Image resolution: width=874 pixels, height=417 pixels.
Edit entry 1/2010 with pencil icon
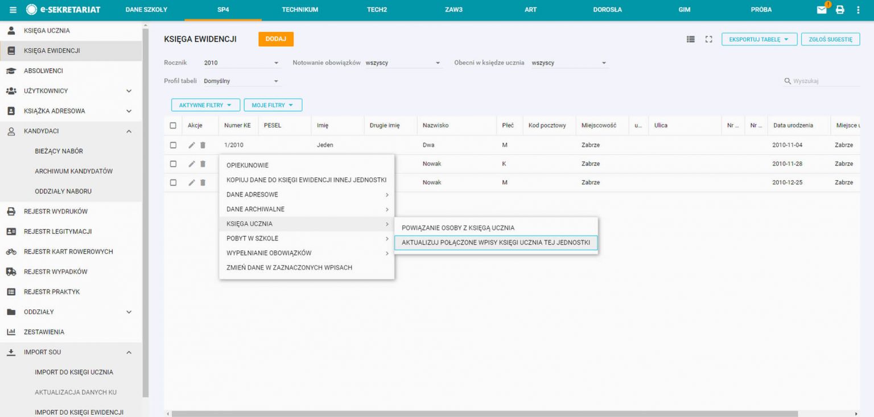(192, 145)
